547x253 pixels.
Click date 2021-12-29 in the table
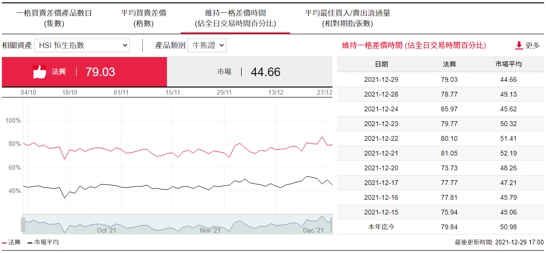[381, 79]
